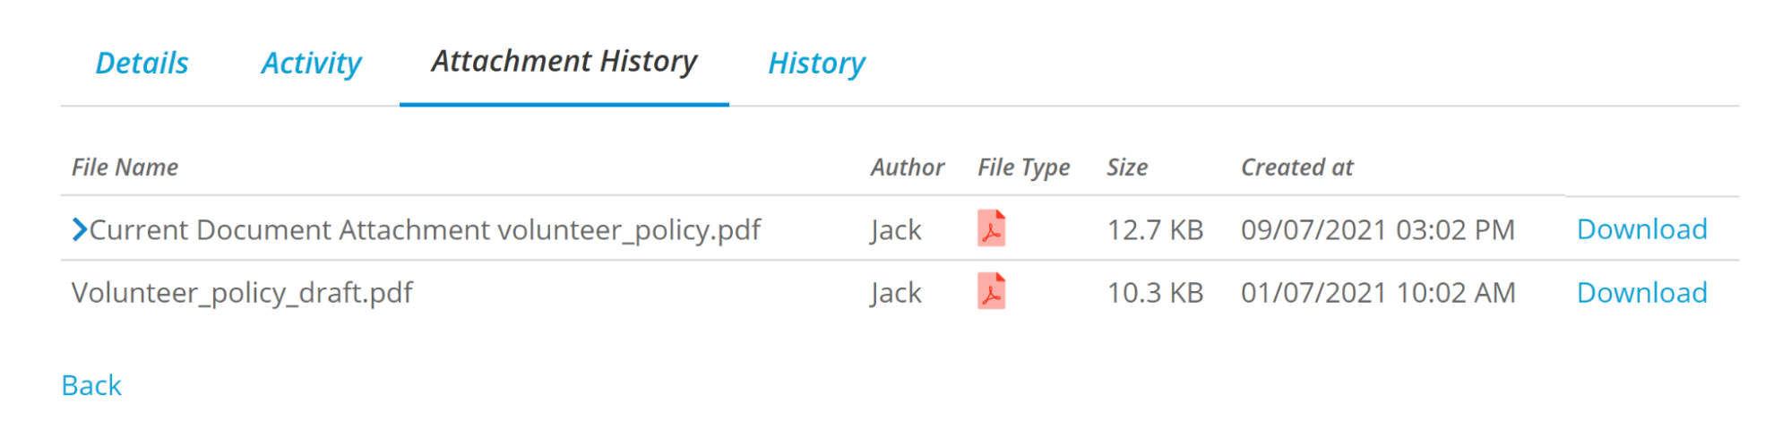Click the 09/07/2021 03:02 PM timestamp

click(x=1378, y=230)
